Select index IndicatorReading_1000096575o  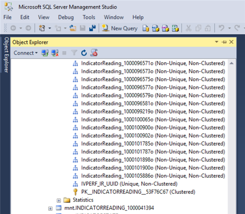[153, 79]
